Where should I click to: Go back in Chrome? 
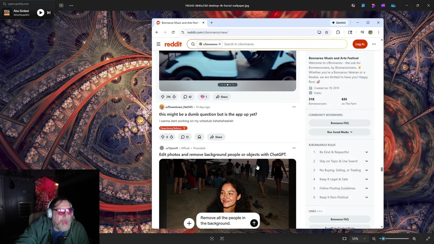click(x=157, y=32)
